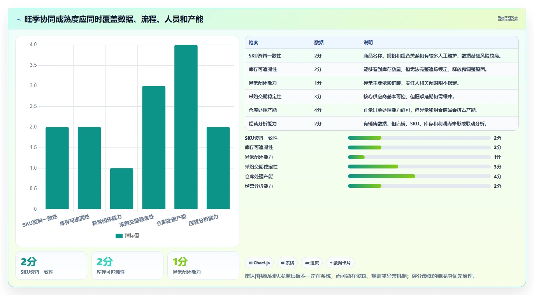Click the page title 旺季协同成熟度应同时覆盖数据
This screenshot has width=534, height=295.
click(114, 19)
